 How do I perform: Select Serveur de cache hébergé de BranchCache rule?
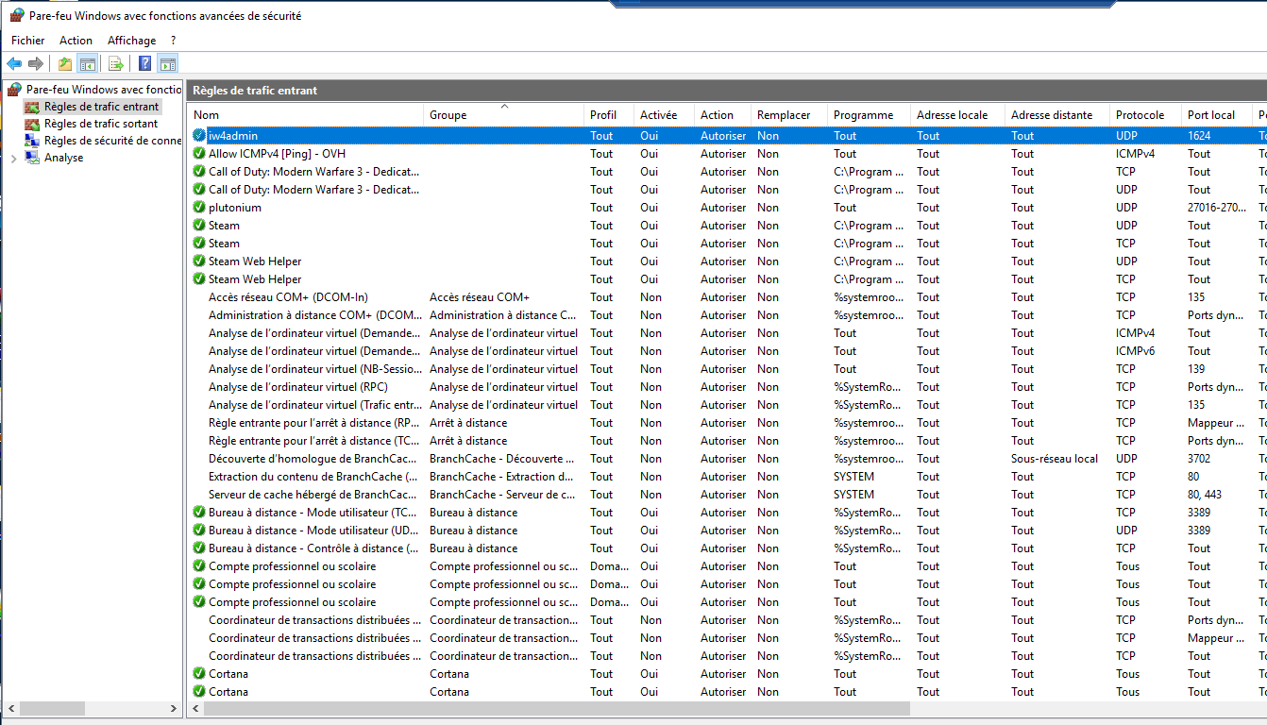[313, 495]
